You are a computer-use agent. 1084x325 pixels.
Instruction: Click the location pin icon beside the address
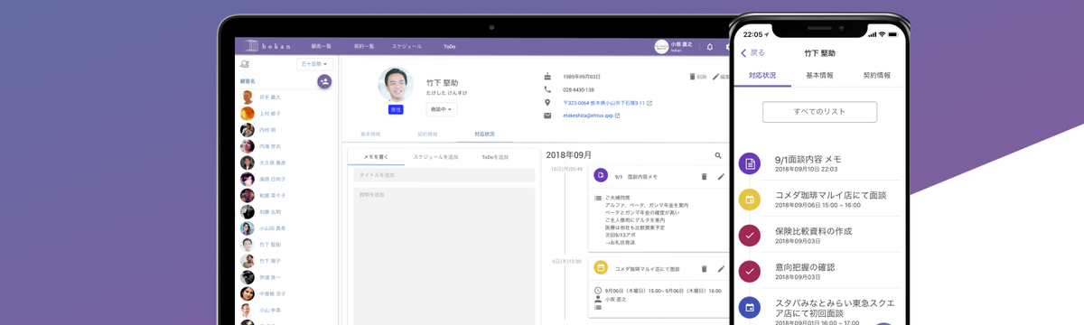click(547, 103)
